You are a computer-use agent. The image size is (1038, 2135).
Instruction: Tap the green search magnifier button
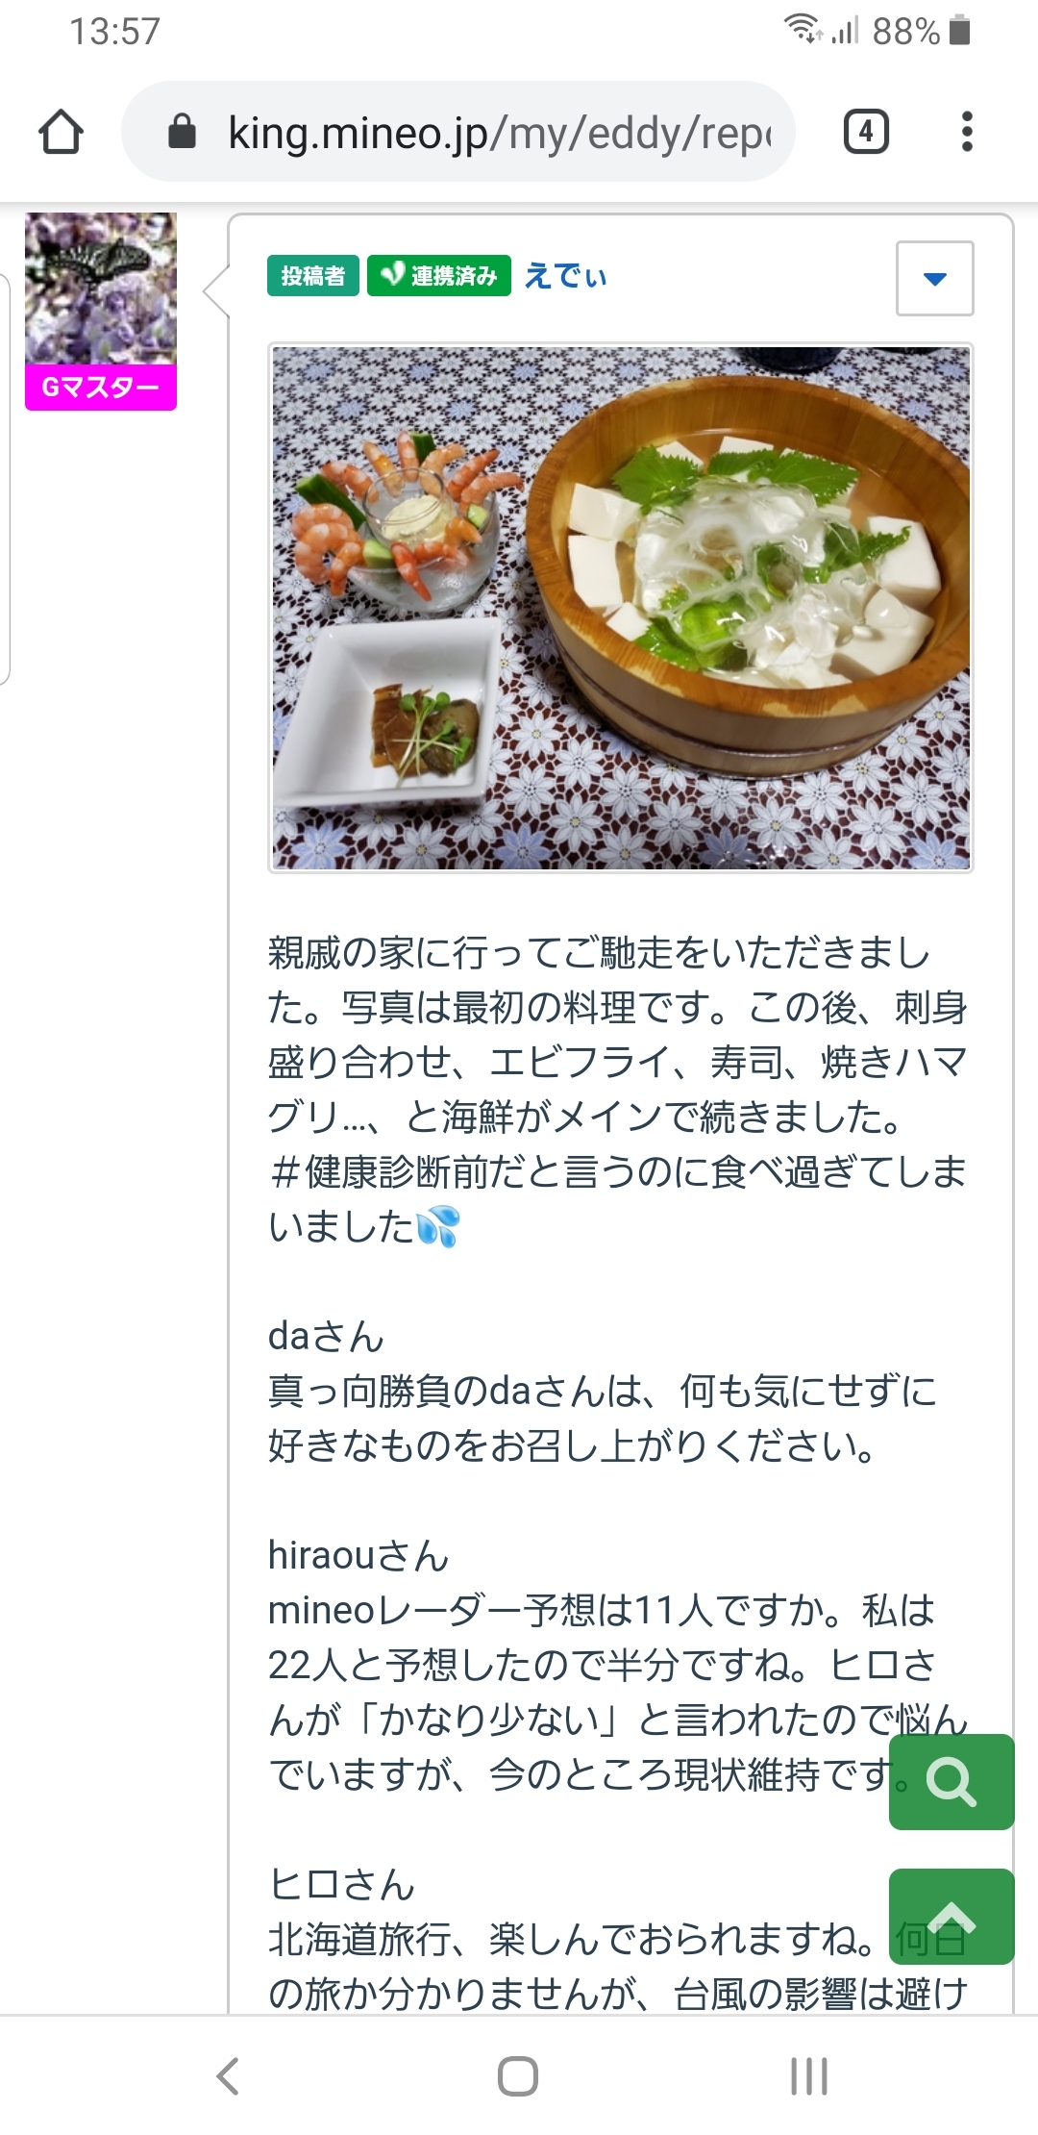(x=951, y=1781)
